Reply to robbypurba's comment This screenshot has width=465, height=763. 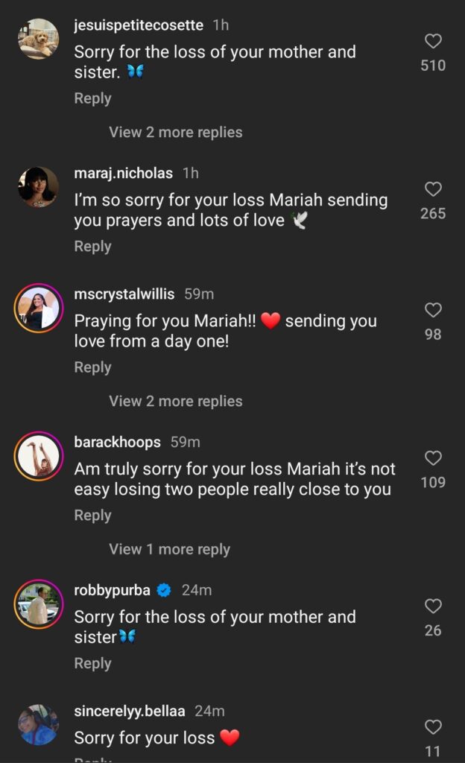(92, 663)
